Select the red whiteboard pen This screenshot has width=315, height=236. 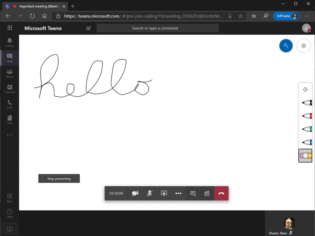(307, 116)
